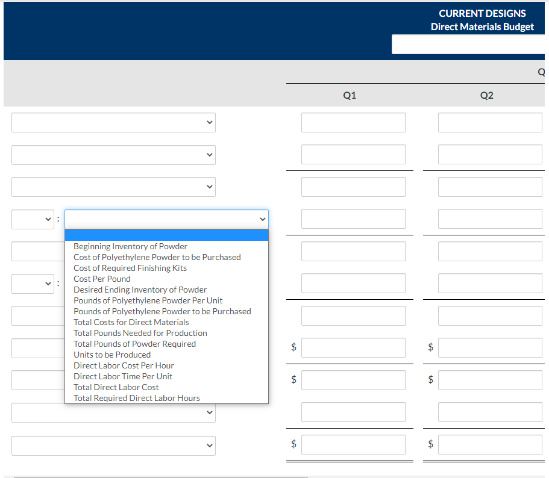Select the 'Cost Per Pound' option

(167, 279)
